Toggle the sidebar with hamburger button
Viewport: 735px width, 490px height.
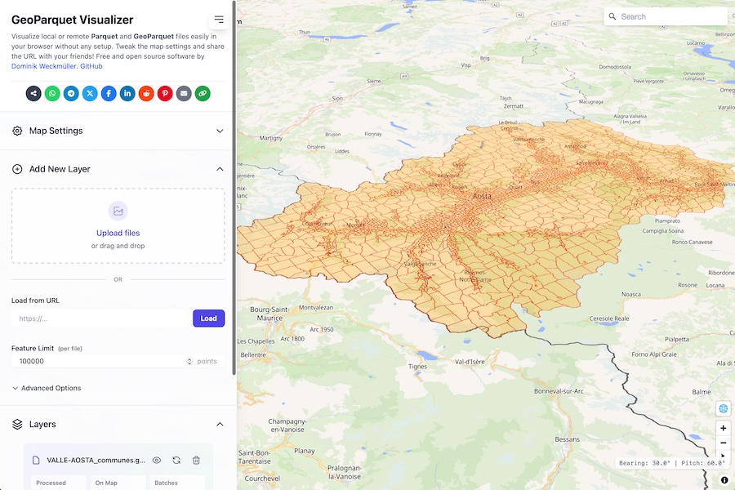(x=219, y=20)
